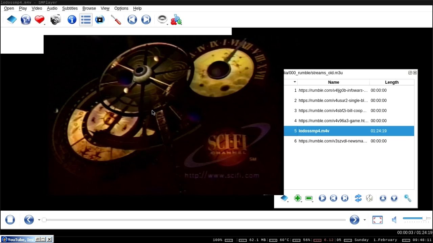
Task: Click the Open file icon in main toolbar
Action: pos(12,20)
